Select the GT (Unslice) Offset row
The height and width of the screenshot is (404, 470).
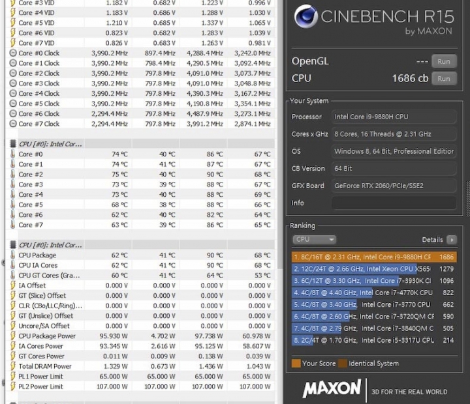[140, 316]
